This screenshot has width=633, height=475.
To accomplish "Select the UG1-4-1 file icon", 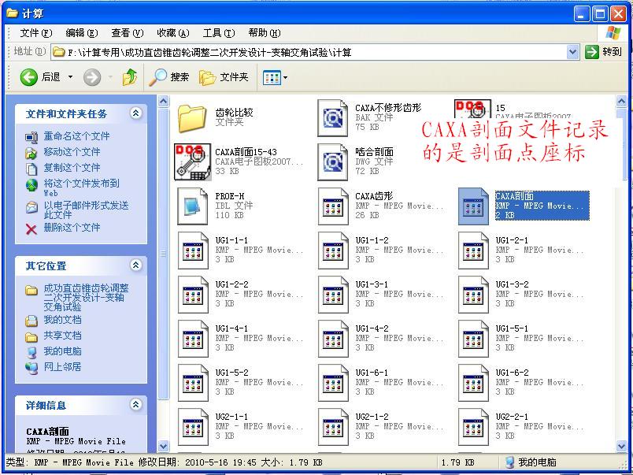I will 193,339.
